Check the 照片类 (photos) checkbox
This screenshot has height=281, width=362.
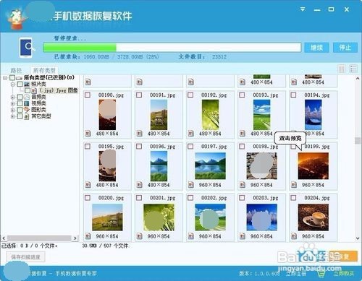coord(20,84)
